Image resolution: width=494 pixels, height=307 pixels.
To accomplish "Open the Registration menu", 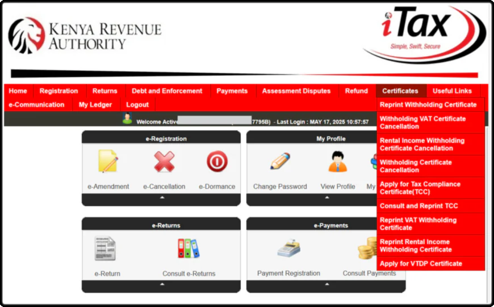I will 59,91.
